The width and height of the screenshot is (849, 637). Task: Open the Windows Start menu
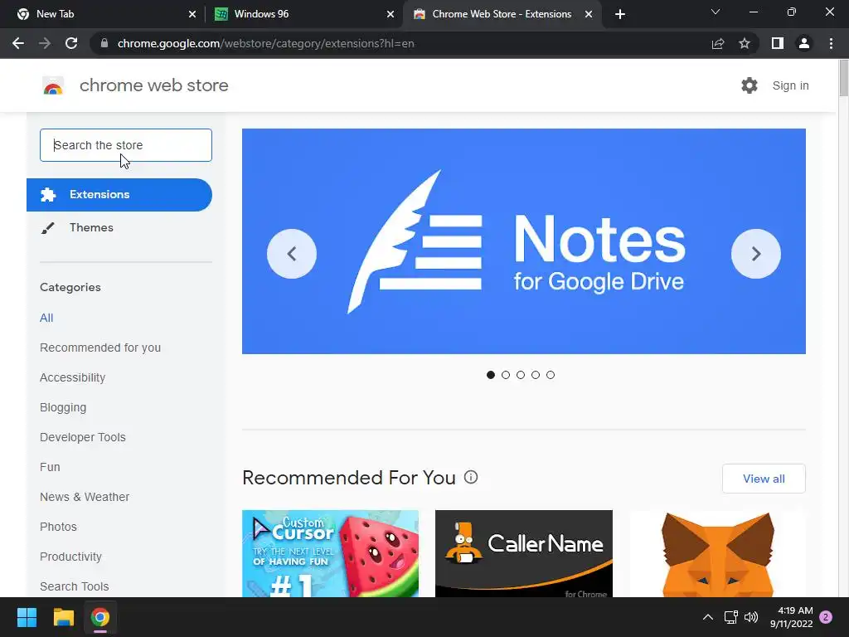(x=27, y=617)
